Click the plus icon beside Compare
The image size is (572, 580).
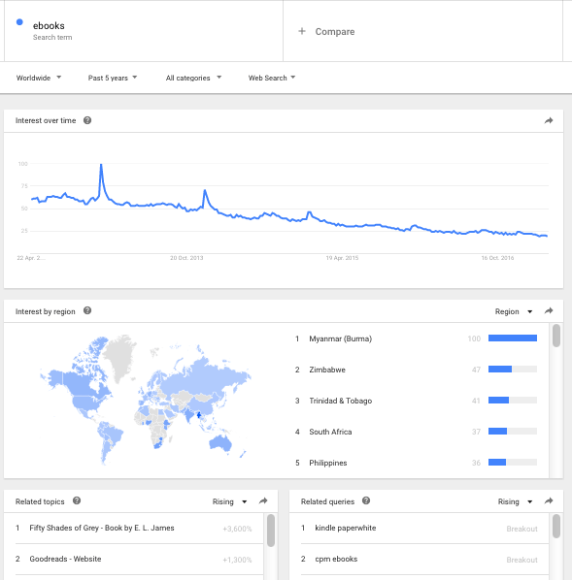tap(302, 31)
